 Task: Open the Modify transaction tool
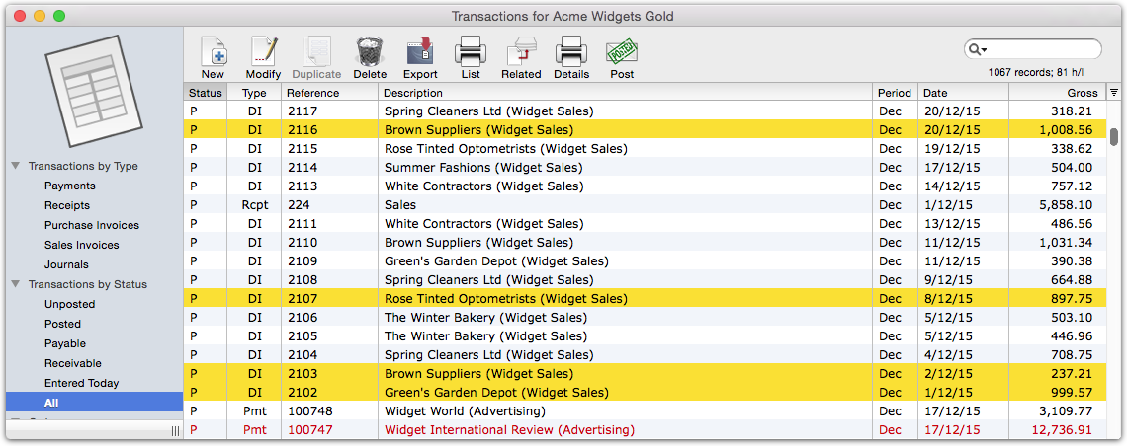click(263, 57)
